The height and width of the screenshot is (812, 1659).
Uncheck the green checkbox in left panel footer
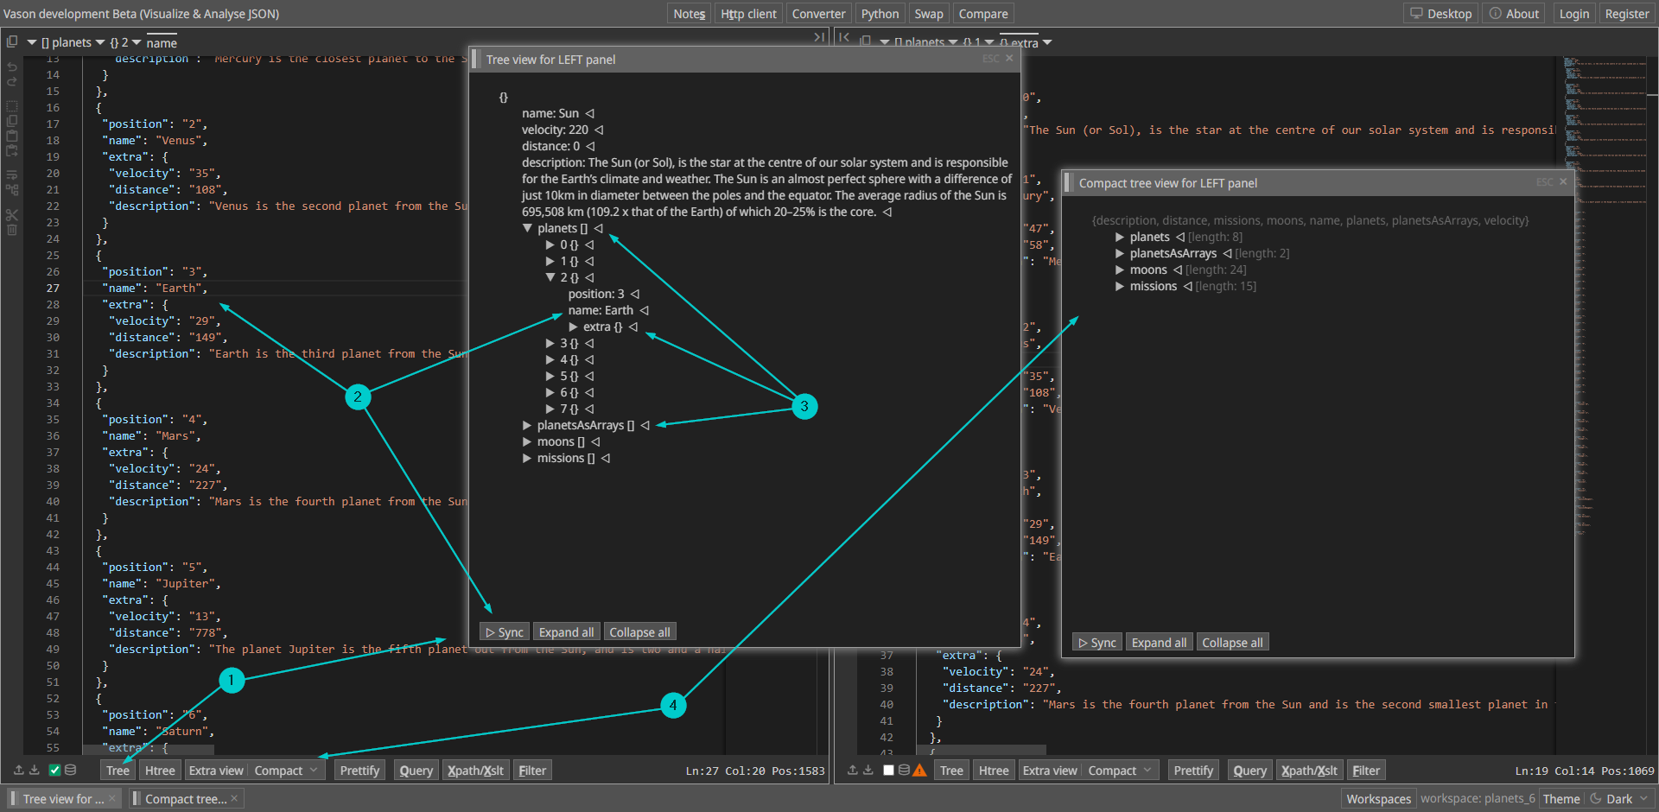[x=54, y=770]
